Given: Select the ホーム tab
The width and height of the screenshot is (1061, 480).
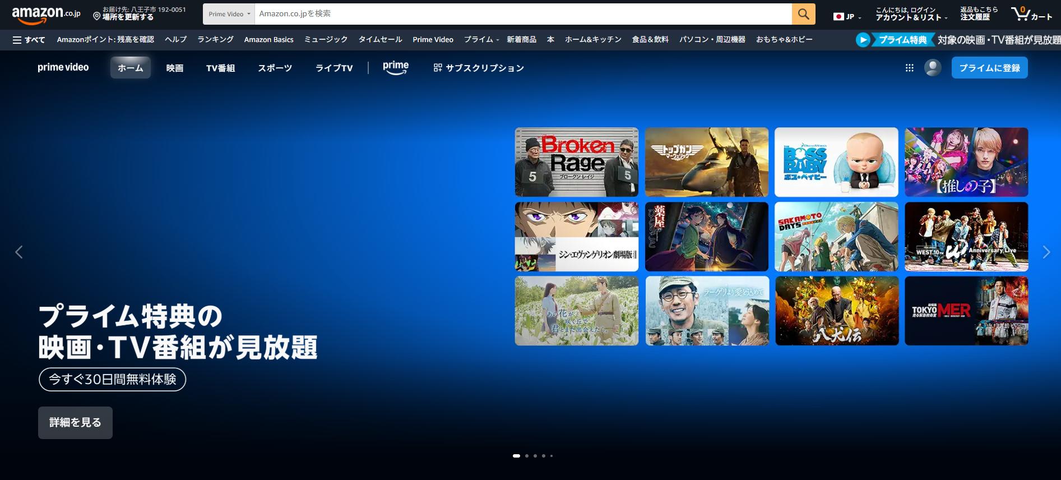Looking at the screenshot, I should pyautogui.click(x=131, y=68).
